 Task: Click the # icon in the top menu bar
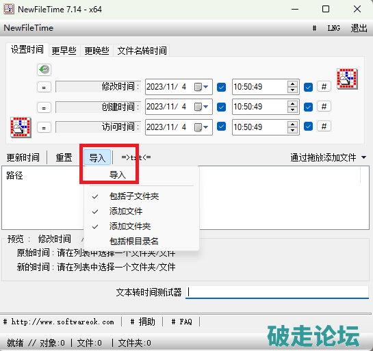click(x=314, y=28)
